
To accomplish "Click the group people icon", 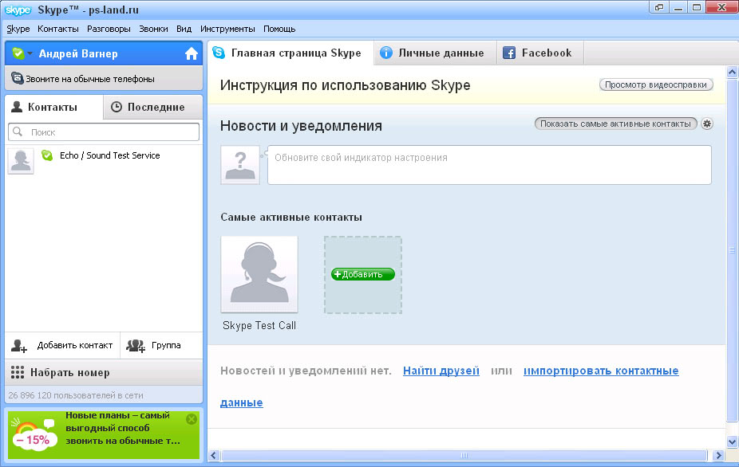I will coord(135,346).
